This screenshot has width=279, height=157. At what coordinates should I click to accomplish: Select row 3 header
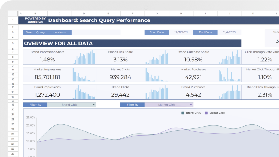tap(13, 32)
